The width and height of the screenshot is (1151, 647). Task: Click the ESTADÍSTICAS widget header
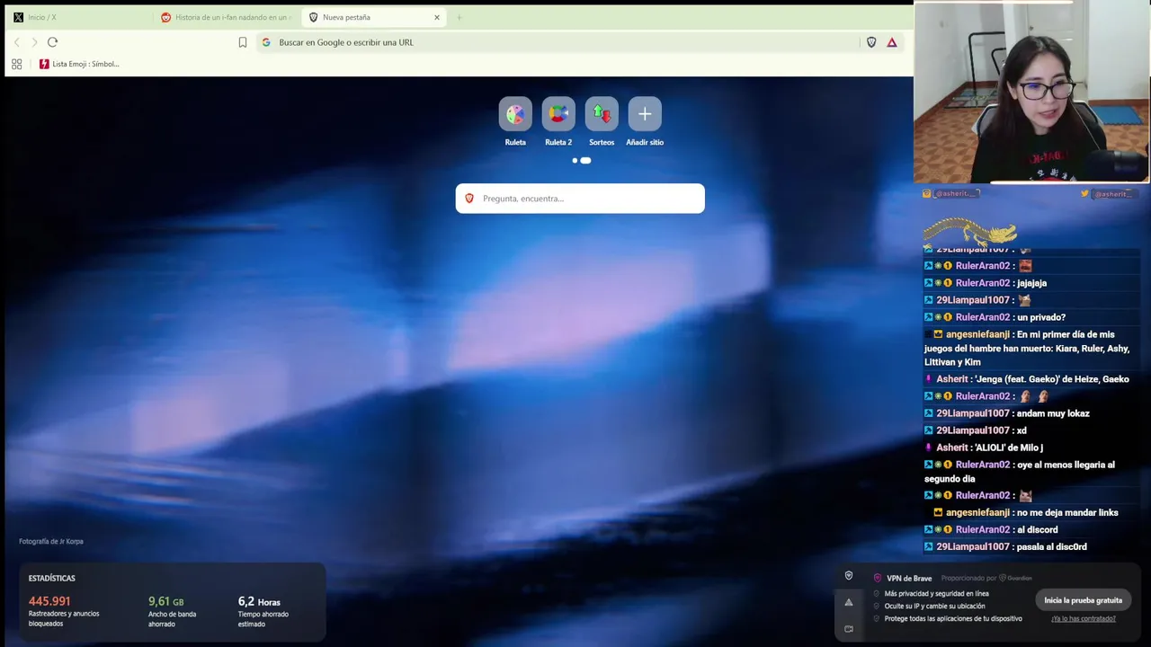[52, 579]
